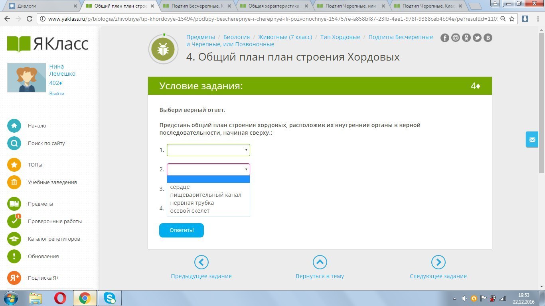Click the Поиск по сайту search icon
The width and height of the screenshot is (545, 306).
(x=14, y=143)
